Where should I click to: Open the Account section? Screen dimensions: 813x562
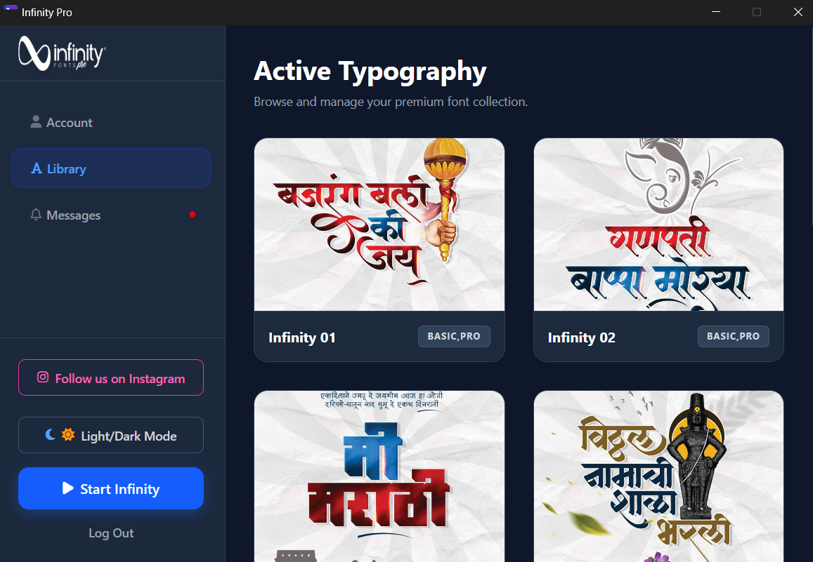pos(110,123)
